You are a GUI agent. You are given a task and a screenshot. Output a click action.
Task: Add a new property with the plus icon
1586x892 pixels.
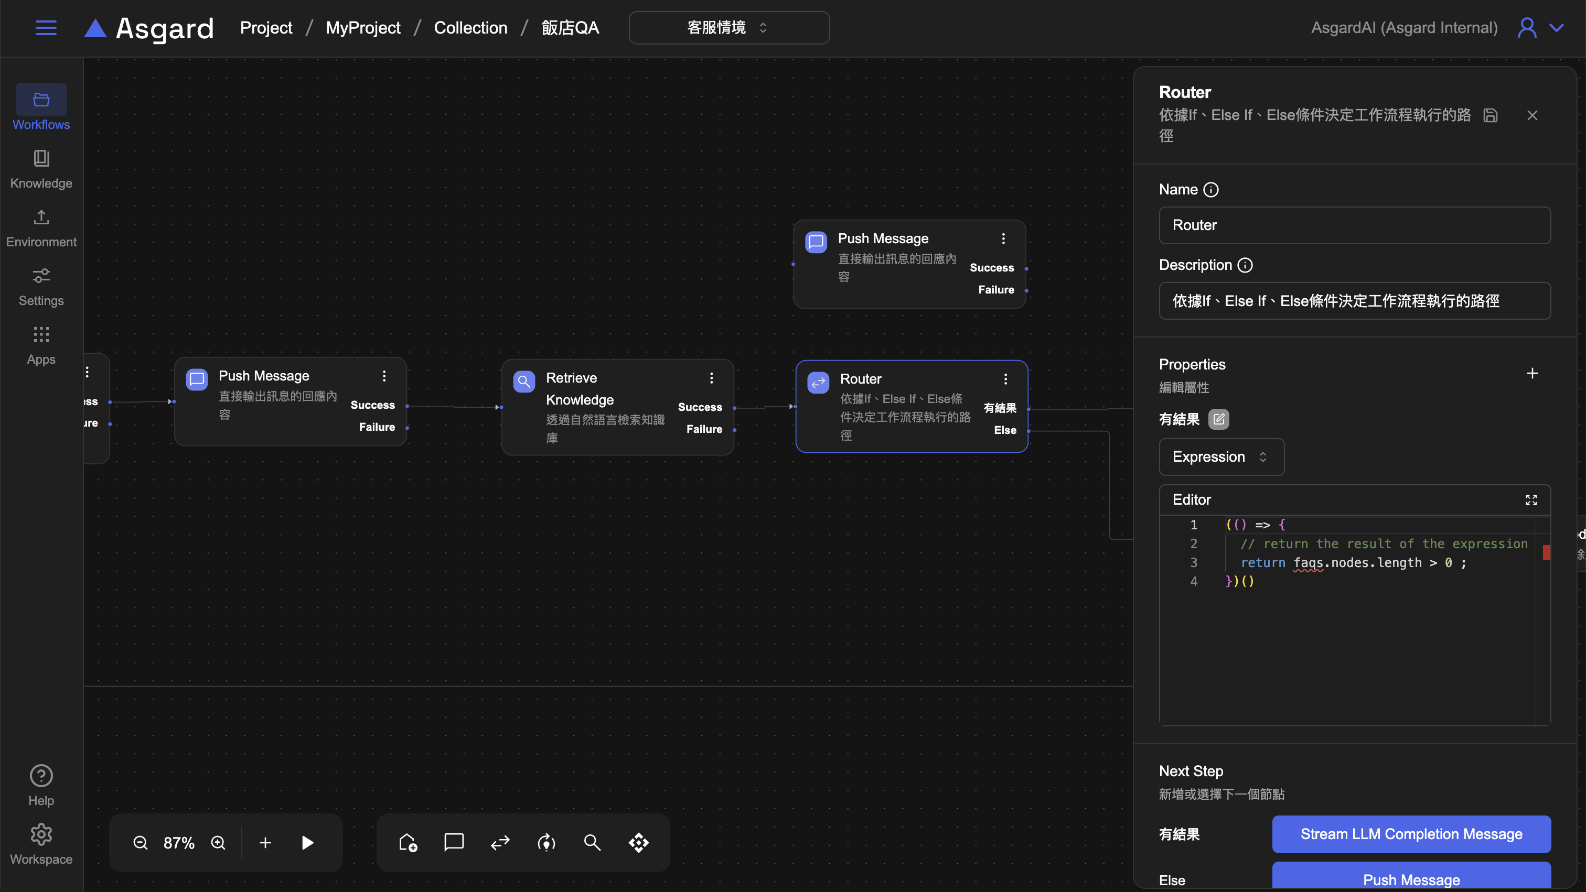click(1532, 373)
